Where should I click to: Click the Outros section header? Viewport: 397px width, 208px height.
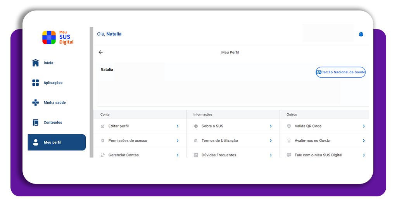[292, 114]
